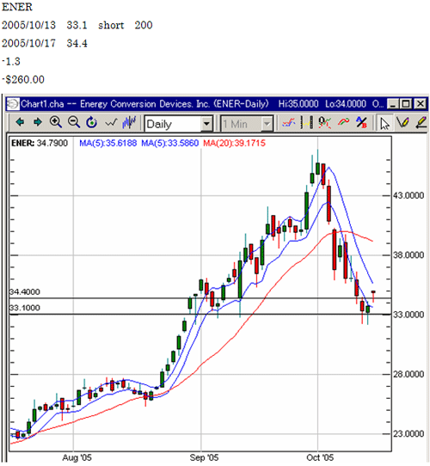Screen dimensions: 430x466
Task: Select the yellow highlighter eraser tool
Action: [x=421, y=122]
